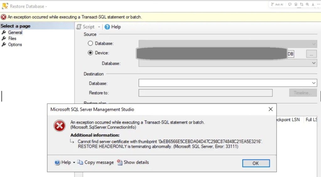The image size is (321, 177).
Task: Click the Ask AI toolbar button
Action: 277,4
